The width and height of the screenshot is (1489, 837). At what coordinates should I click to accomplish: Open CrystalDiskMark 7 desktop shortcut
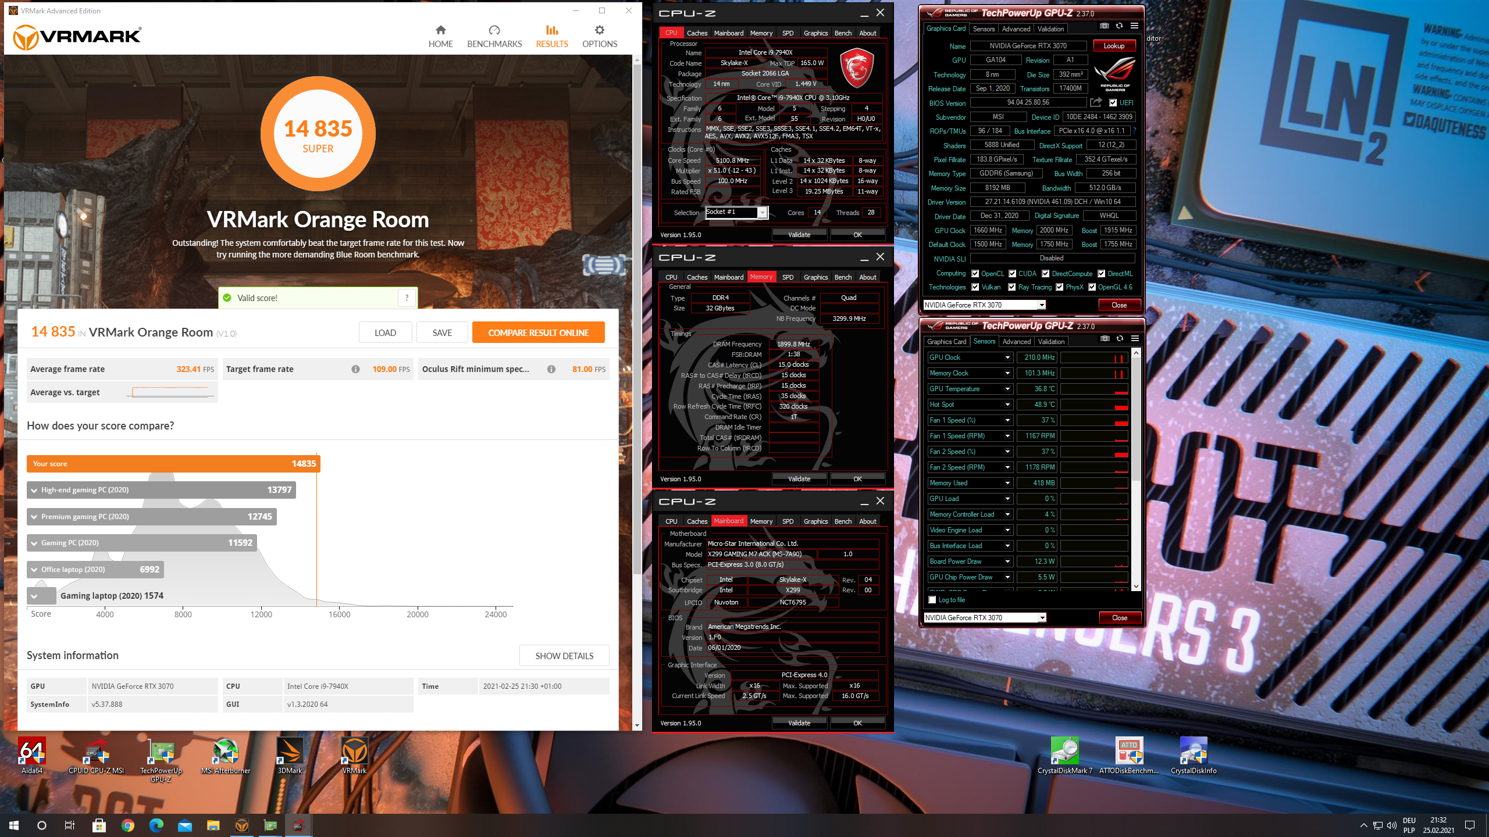[x=1065, y=756]
